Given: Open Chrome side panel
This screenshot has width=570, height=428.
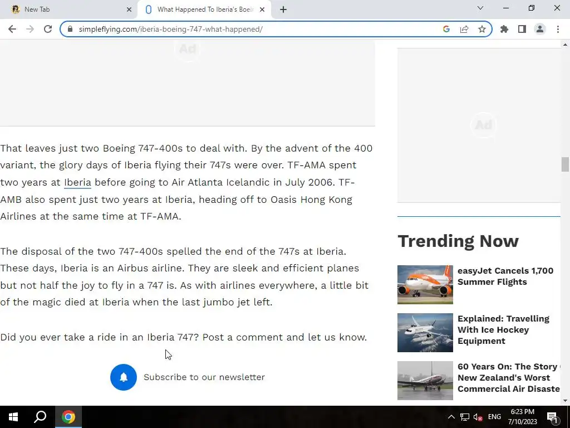Looking at the screenshot, I should [x=522, y=29].
